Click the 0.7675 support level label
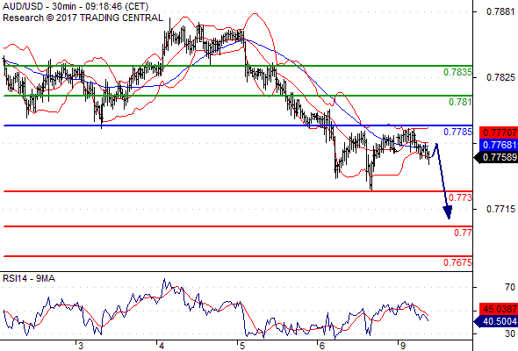Image resolution: width=518 pixels, height=351 pixels. (457, 262)
